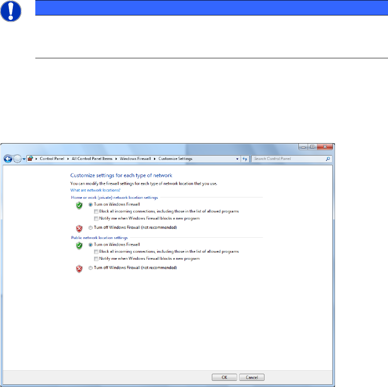Click Home or work (private) network location settings
The image size is (388, 387).
[x=114, y=197]
